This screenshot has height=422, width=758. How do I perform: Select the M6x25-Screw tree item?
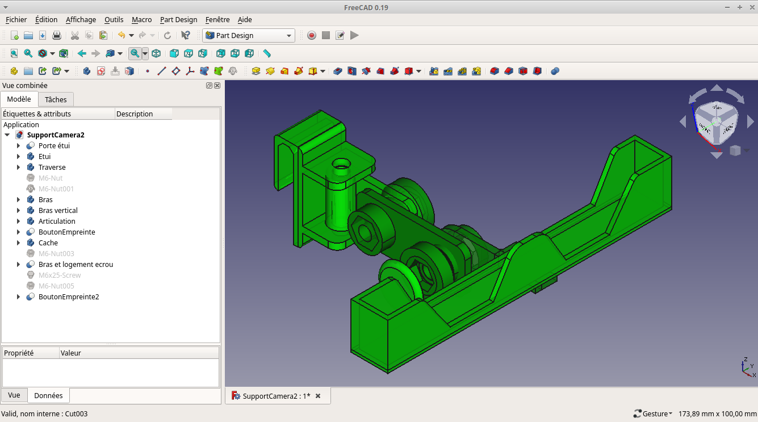pos(60,275)
